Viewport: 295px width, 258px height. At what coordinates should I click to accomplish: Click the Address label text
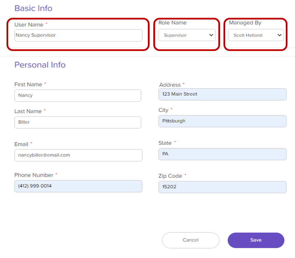pos(170,85)
